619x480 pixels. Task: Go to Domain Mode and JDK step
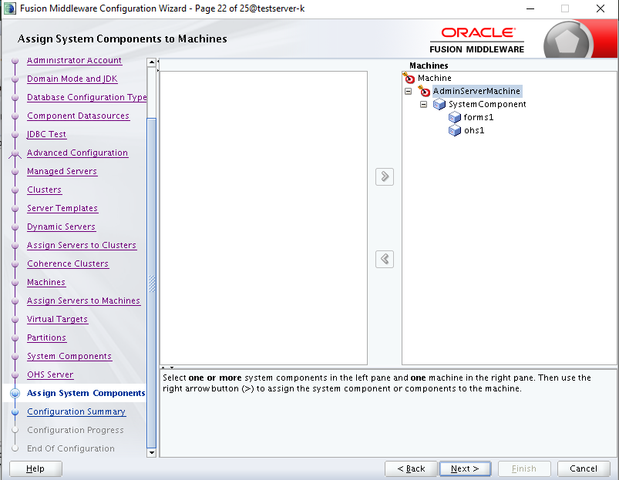pos(72,79)
